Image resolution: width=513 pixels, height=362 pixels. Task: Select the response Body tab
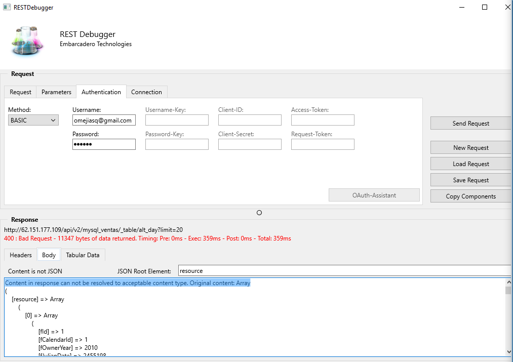(49, 255)
